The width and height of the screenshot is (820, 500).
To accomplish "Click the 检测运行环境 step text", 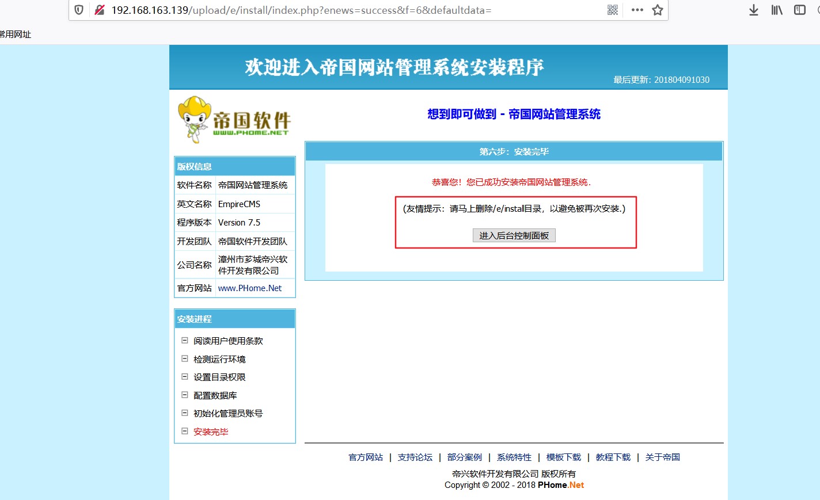I will coord(219,359).
